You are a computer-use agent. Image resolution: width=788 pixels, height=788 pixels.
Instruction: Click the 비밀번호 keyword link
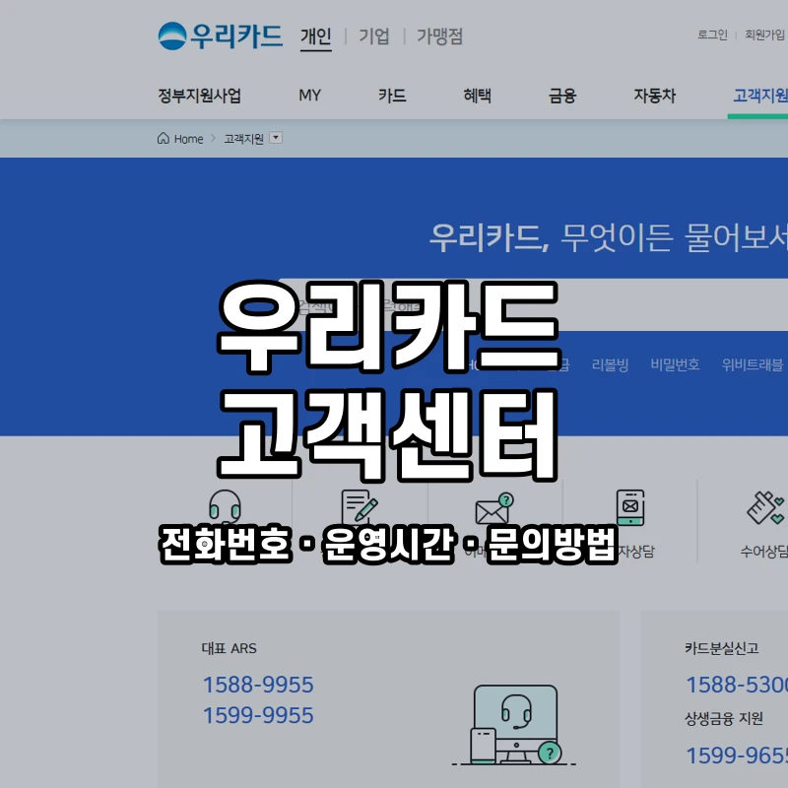click(675, 364)
